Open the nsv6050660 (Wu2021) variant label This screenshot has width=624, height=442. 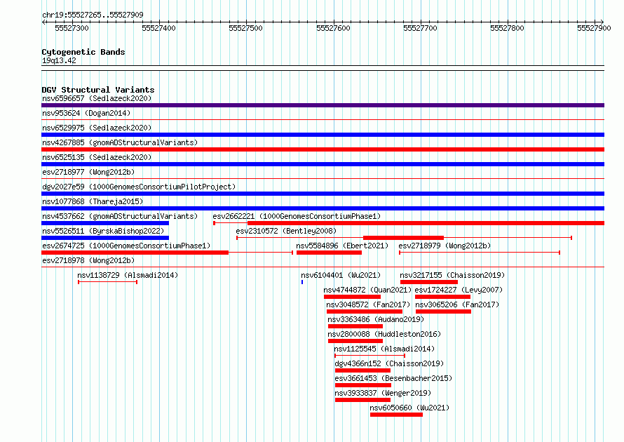(409, 408)
